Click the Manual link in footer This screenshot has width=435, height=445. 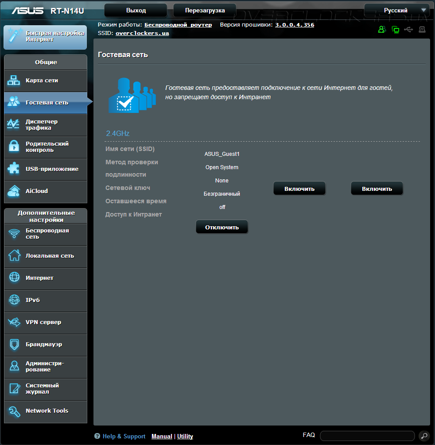pos(162,436)
